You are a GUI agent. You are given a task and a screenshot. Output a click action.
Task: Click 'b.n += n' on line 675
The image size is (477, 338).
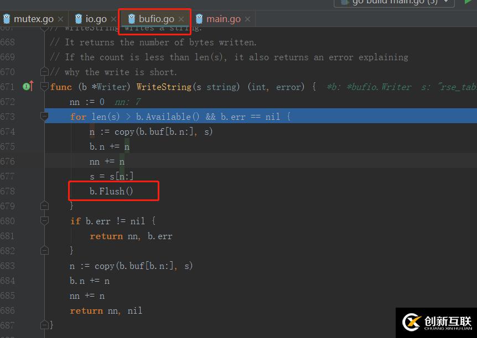click(x=110, y=147)
